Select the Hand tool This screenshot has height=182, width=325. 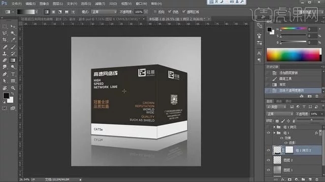(x=5, y=88)
